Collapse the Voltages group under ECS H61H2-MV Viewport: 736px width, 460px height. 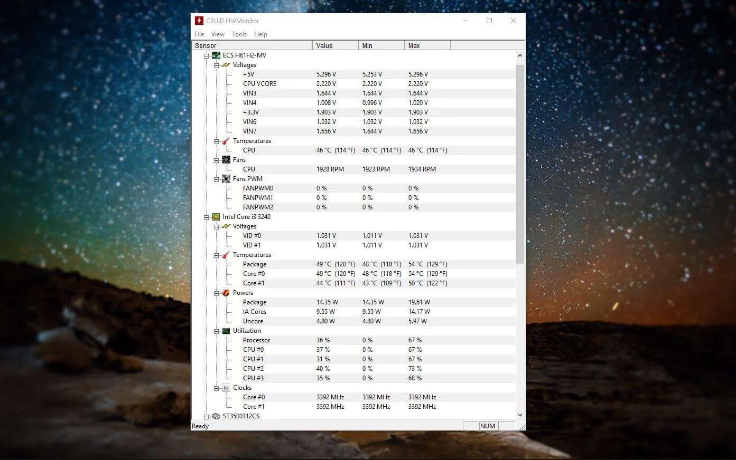pos(216,65)
